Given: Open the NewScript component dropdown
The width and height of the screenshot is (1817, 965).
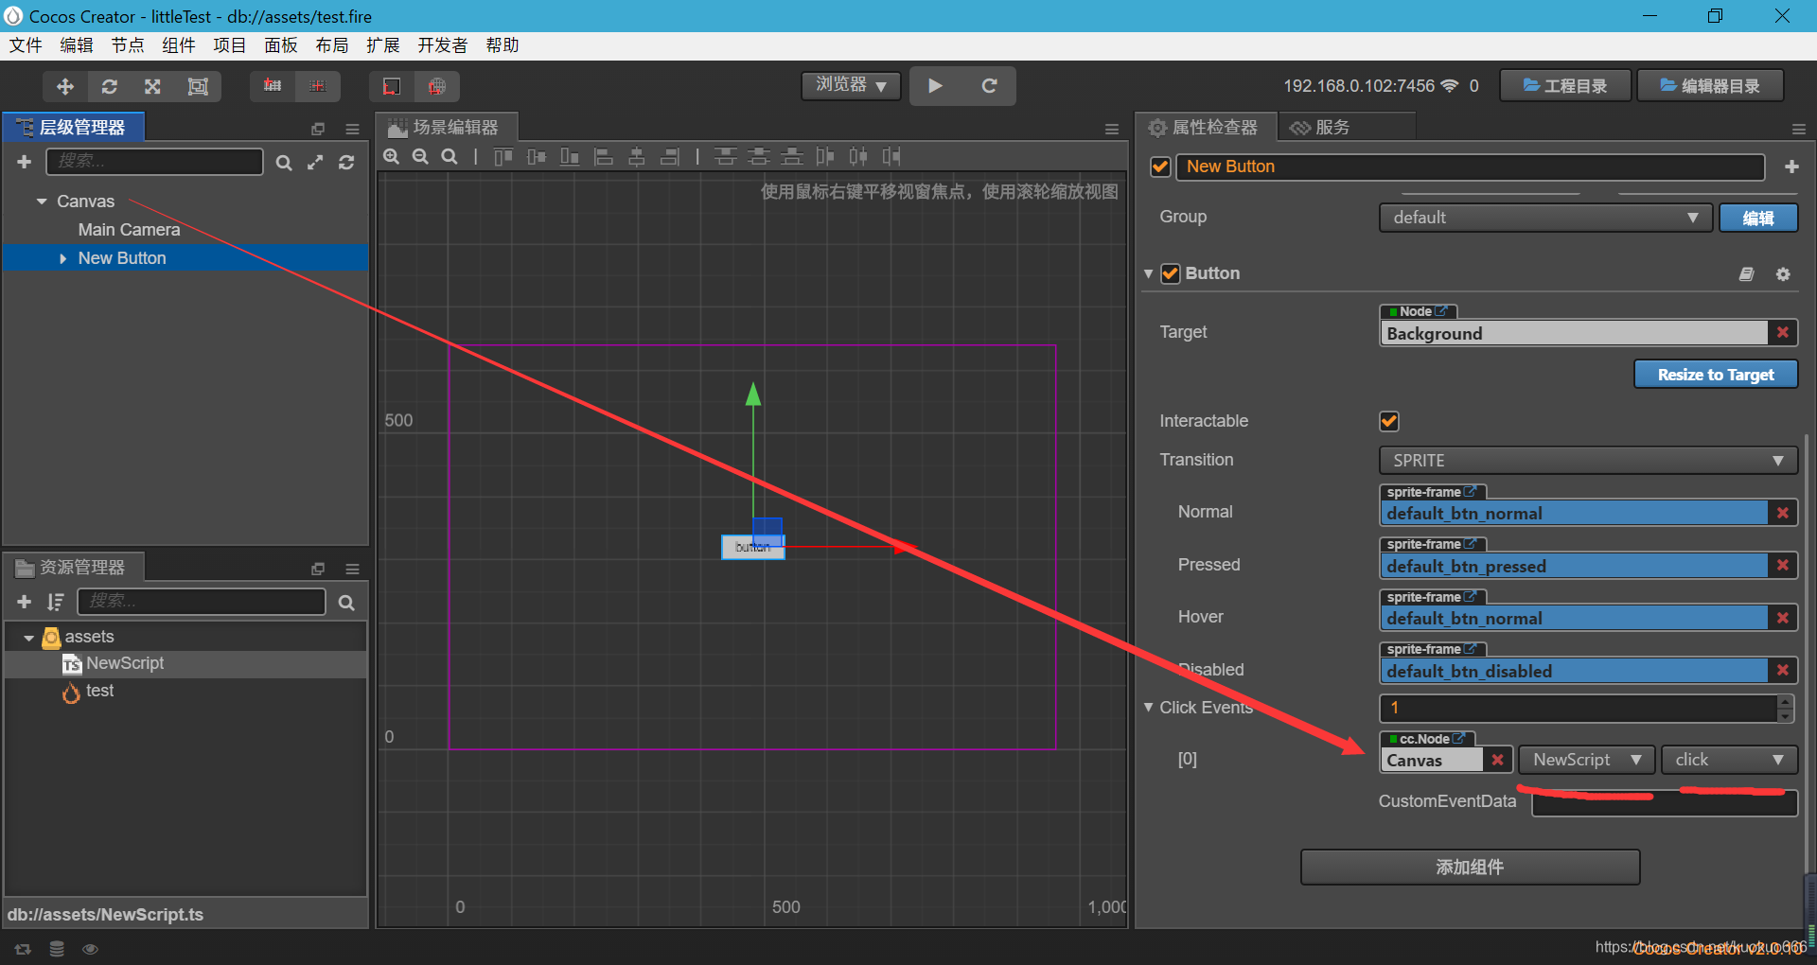Looking at the screenshot, I should pos(1587,760).
